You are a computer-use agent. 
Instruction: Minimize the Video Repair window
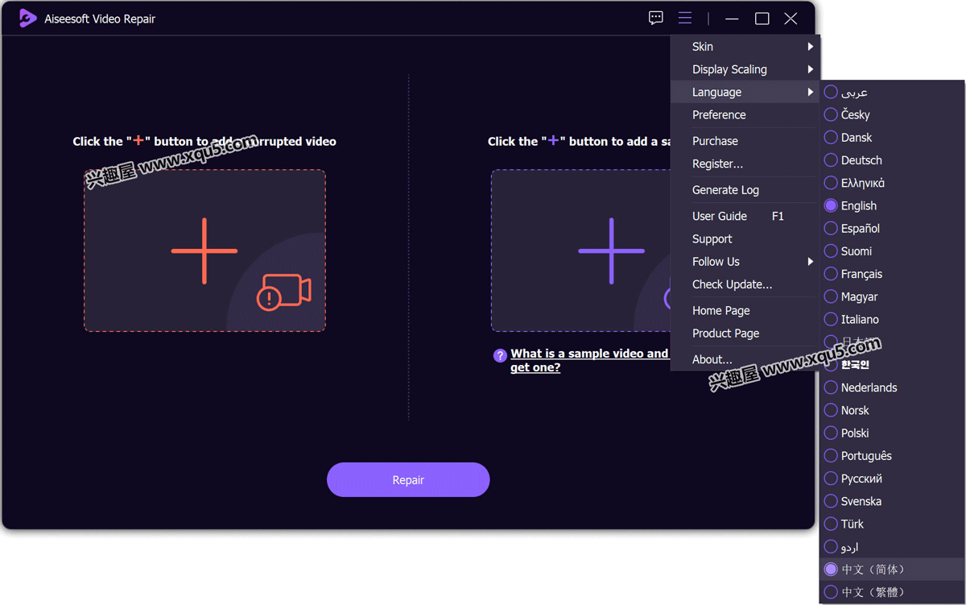pos(732,19)
